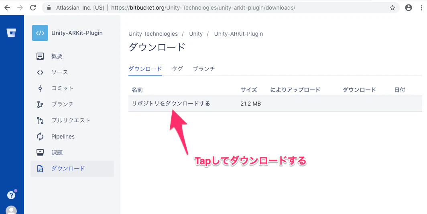Open the Chrome profile avatar icon

(409, 8)
